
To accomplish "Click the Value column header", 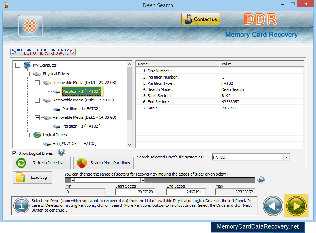I will click(261, 64).
